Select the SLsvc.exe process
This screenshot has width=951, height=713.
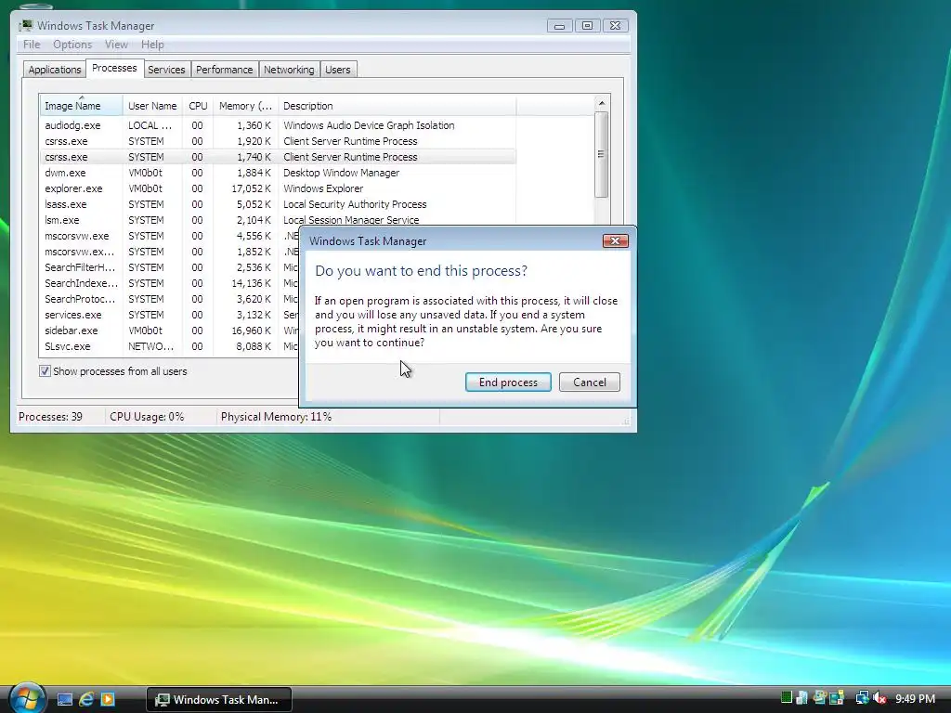pos(169,346)
